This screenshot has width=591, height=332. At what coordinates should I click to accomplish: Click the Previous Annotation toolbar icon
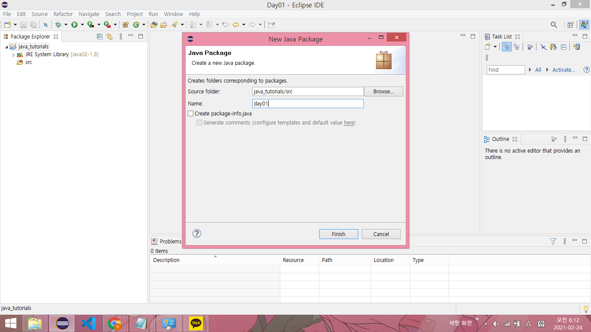coord(209,25)
